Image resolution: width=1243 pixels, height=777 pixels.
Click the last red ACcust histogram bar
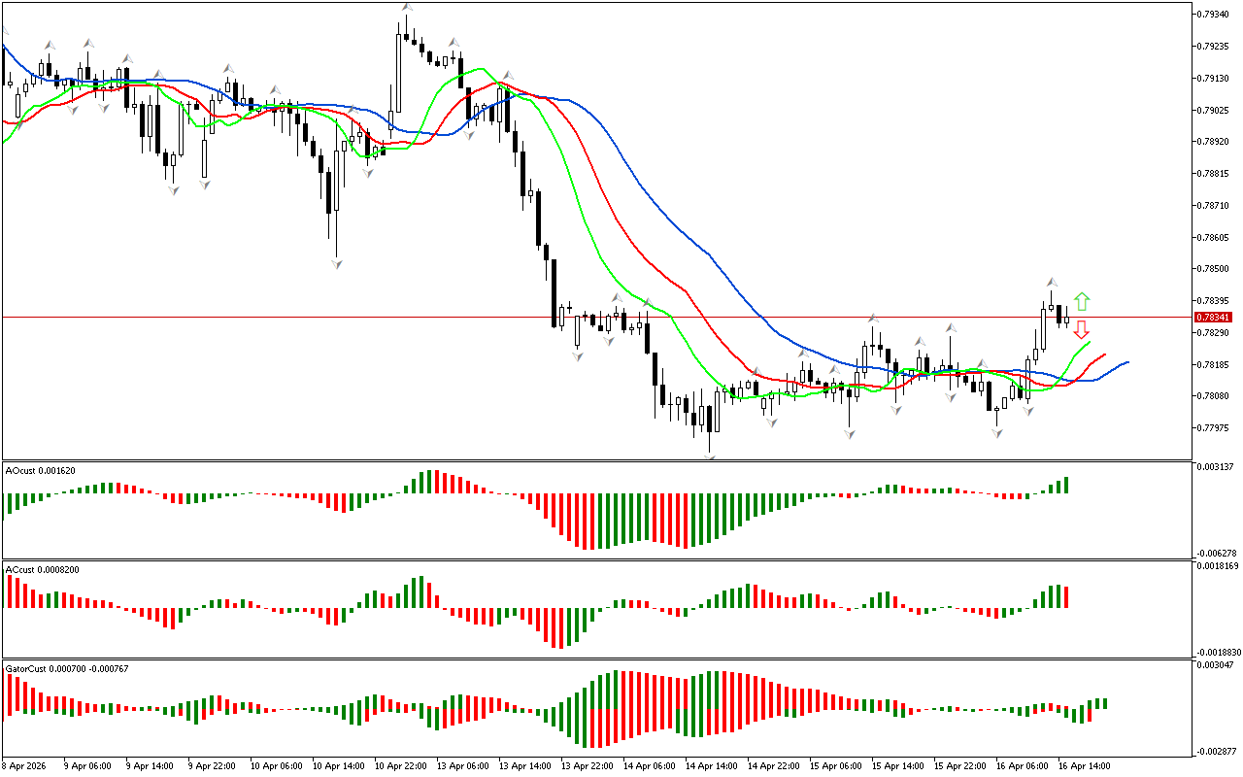point(1066,596)
